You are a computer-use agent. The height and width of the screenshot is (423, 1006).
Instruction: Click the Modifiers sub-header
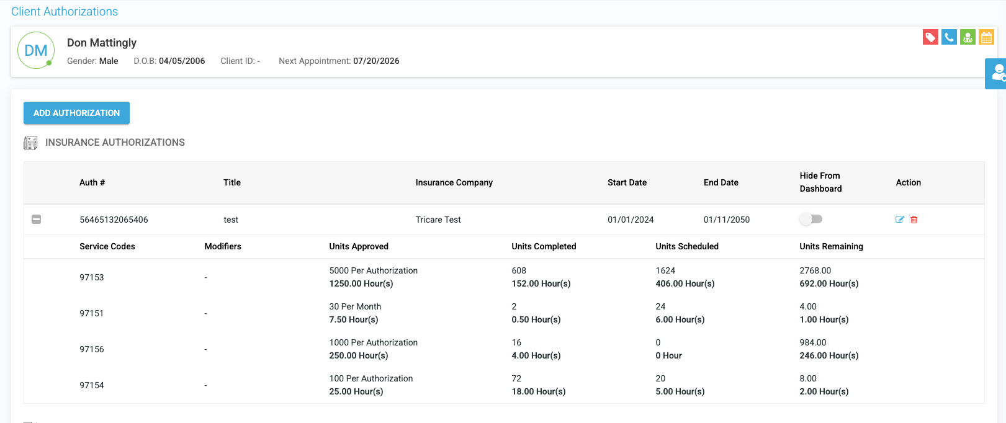point(223,246)
